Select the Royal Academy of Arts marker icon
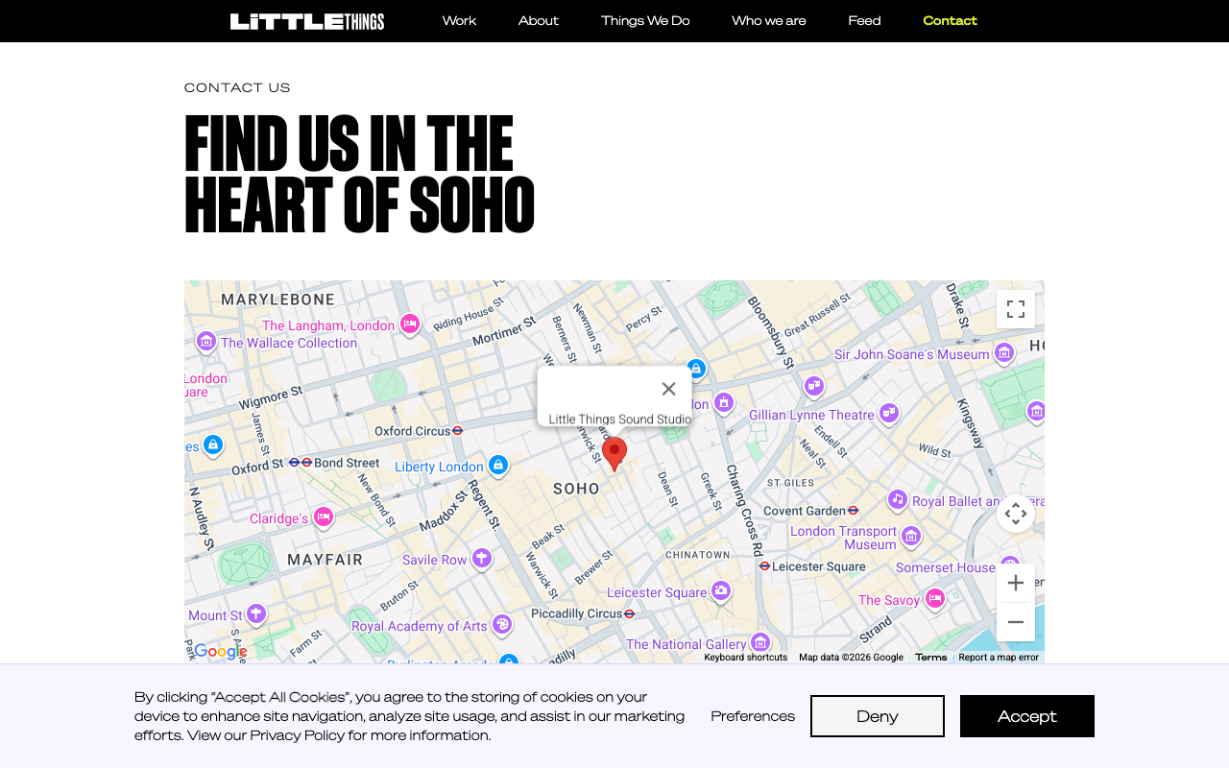Viewport: 1229px width, 768px height. click(501, 625)
